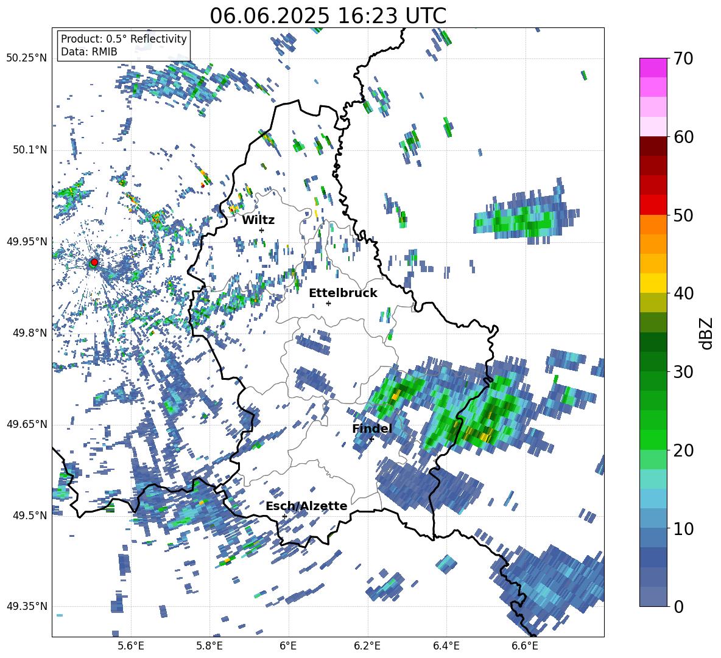The width and height of the screenshot is (721, 658).
Task: Click the 49.35°N latitude label
Action: [27, 606]
